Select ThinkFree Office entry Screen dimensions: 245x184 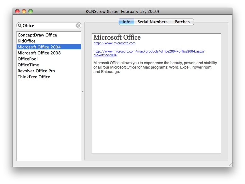pyautogui.click(x=49, y=77)
